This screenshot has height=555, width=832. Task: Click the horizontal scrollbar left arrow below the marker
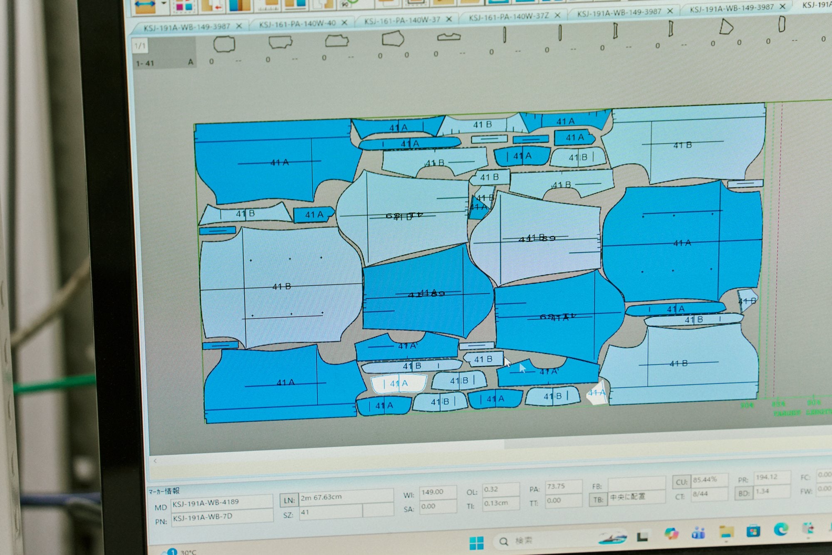(x=155, y=460)
